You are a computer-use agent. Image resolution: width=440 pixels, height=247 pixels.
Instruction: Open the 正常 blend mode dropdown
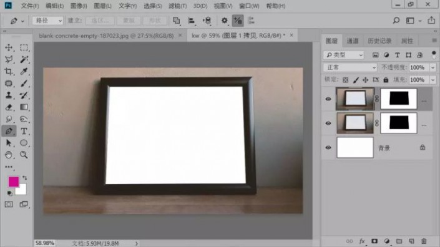(x=350, y=67)
